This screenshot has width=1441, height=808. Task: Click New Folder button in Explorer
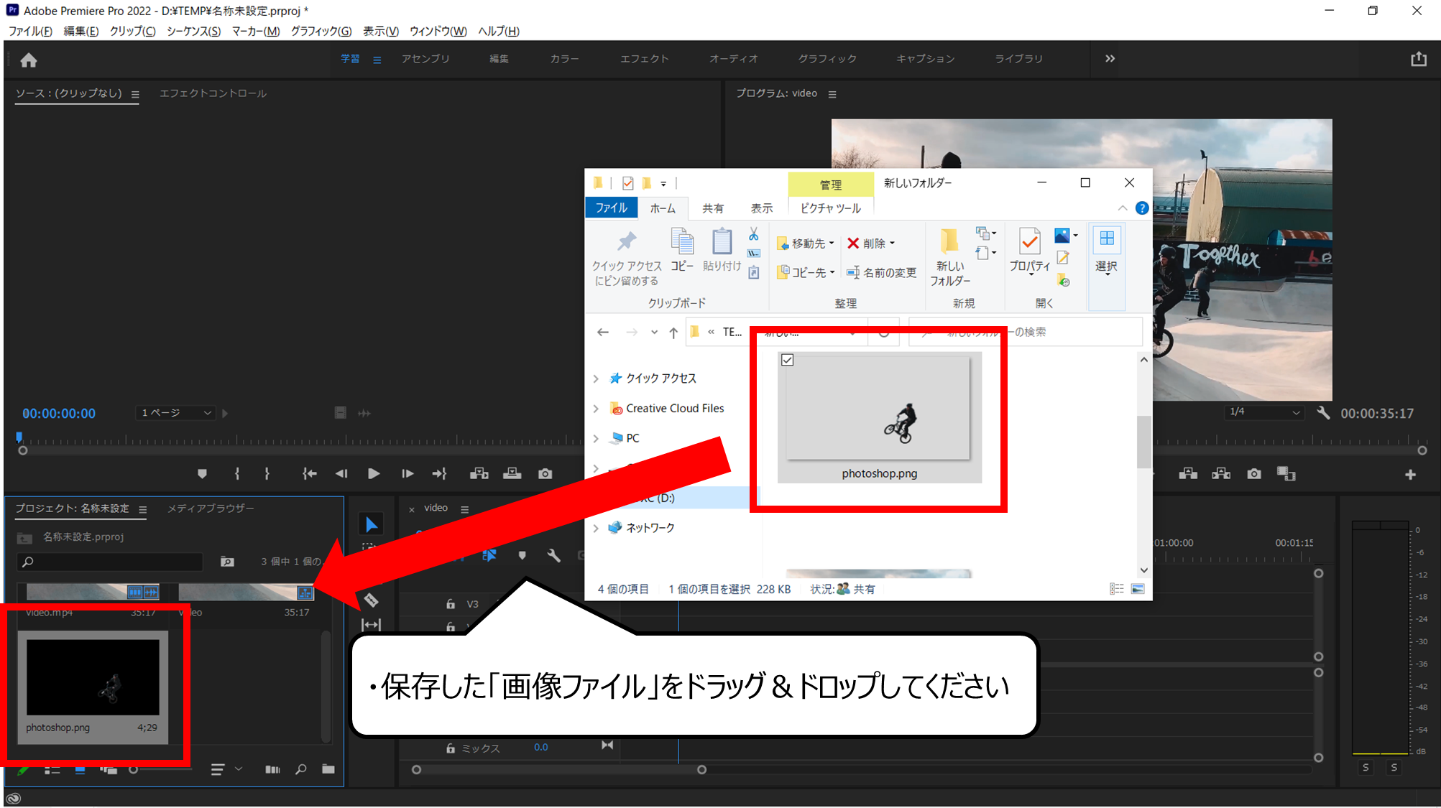[x=950, y=258]
